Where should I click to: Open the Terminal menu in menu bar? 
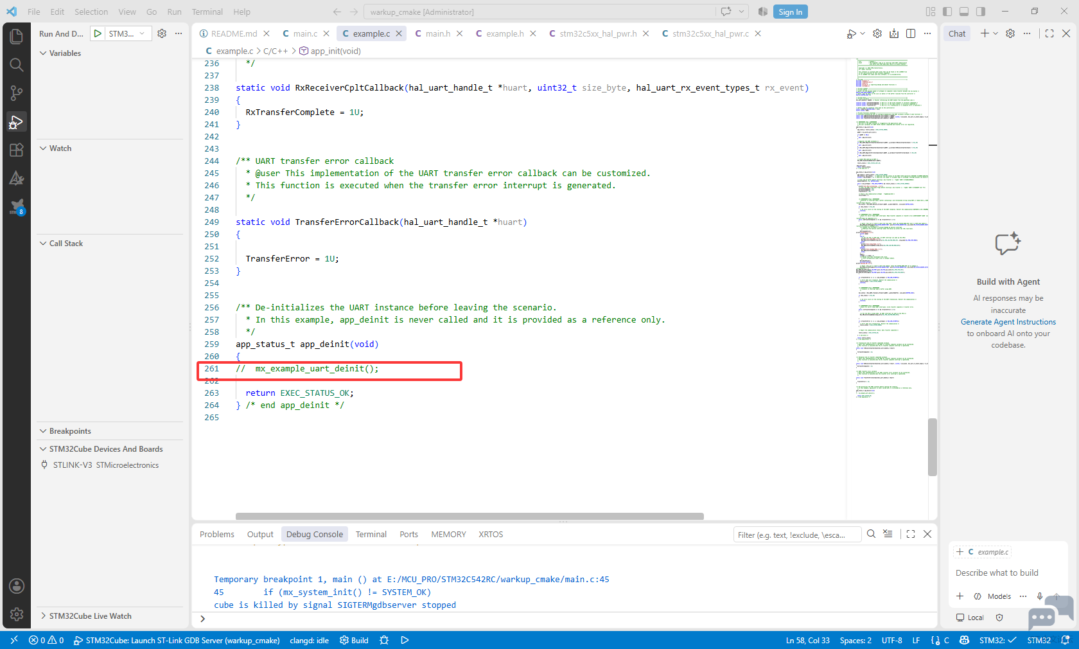(x=207, y=12)
